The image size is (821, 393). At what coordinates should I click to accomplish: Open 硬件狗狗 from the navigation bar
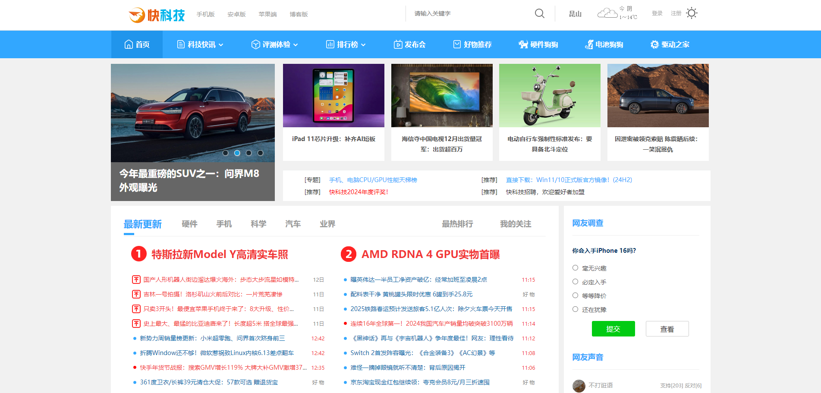[x=538, y=44]
